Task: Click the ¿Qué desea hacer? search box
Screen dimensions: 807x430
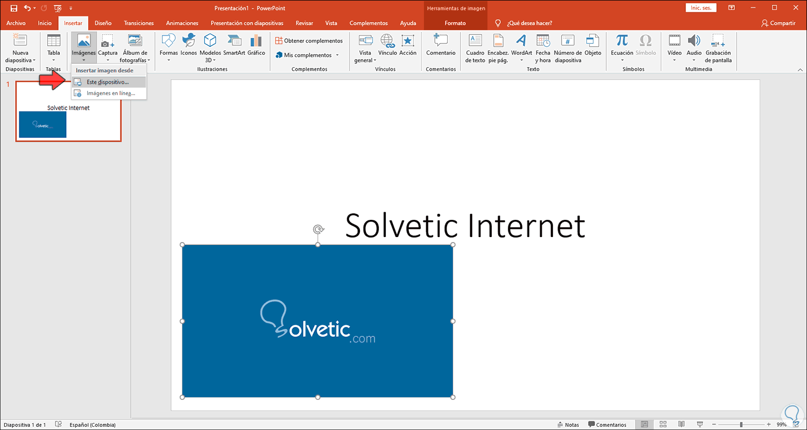Action: point(529,23)
